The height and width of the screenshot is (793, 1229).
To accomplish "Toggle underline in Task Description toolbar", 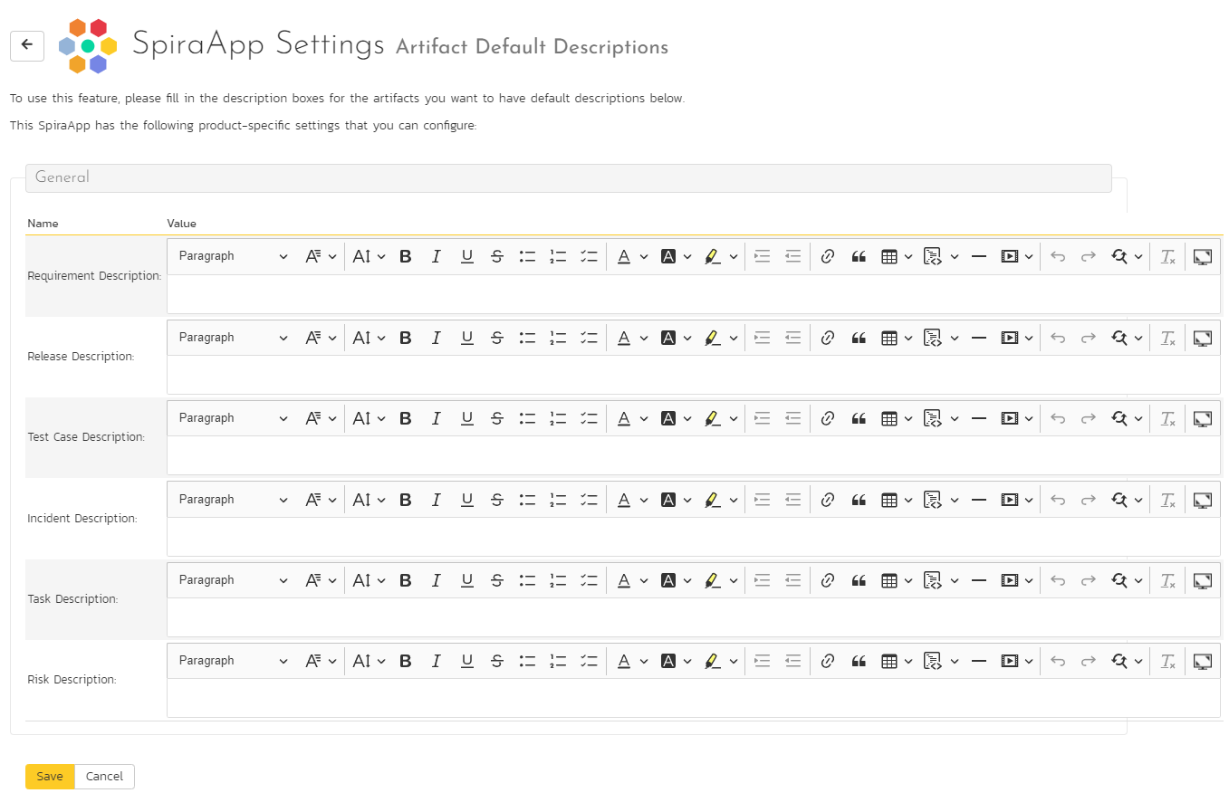I will 467,580.
